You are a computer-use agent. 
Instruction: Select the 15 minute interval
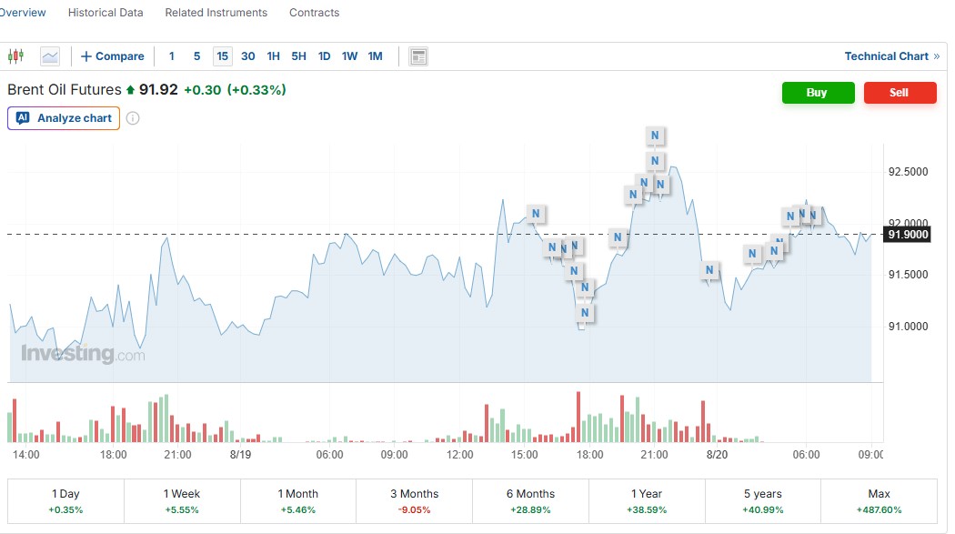tap(222, 56)
